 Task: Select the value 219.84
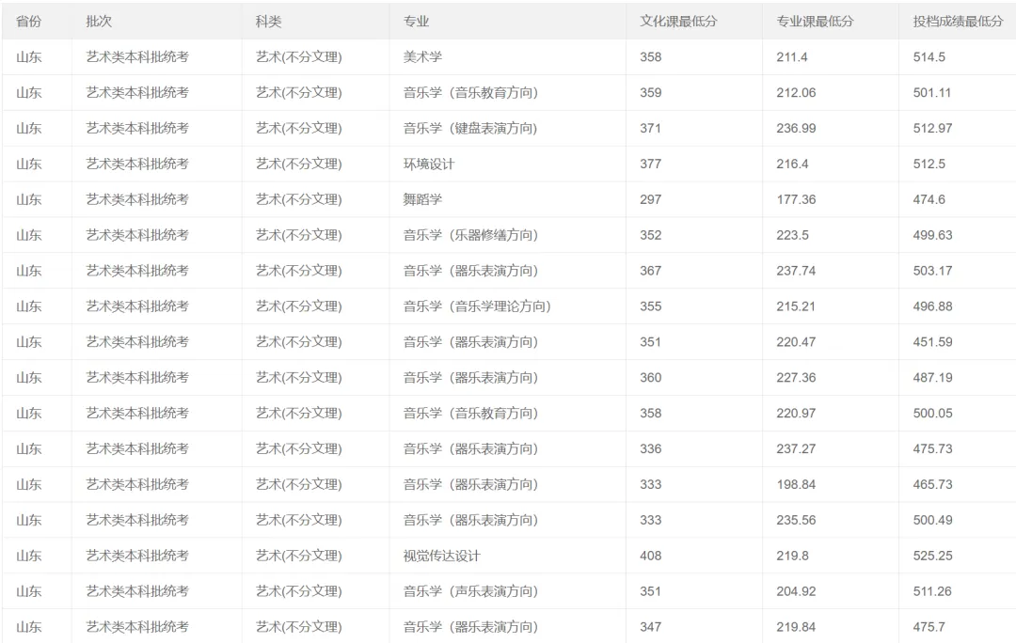point(796,627)
